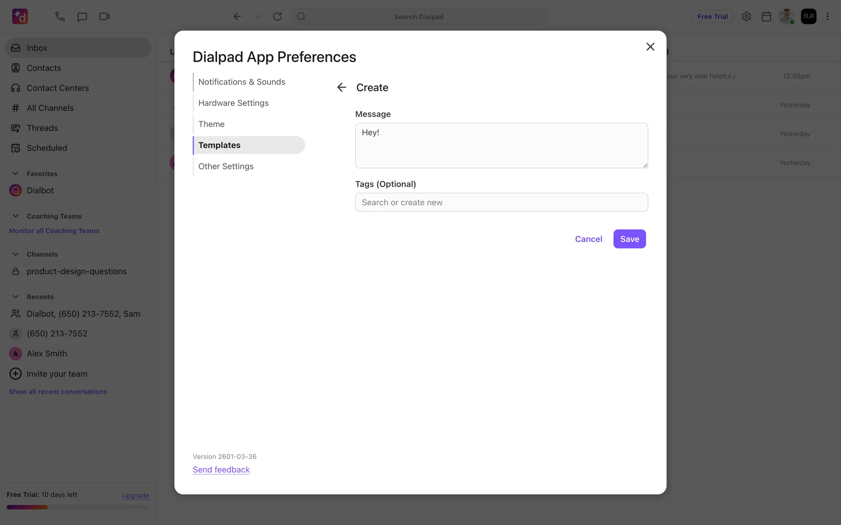The width and height of the screenshot is (841, 525).
Task: Click the Dialpad logo icon
Action: click(x=20, y=17)
